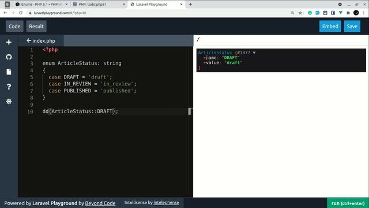Viewport: 369px width, 208px height.
Task: Click the case PUBLISHED line
Action: tap(92, 91)
